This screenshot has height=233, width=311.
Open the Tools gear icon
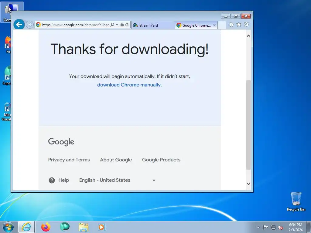tap(246, 24)
